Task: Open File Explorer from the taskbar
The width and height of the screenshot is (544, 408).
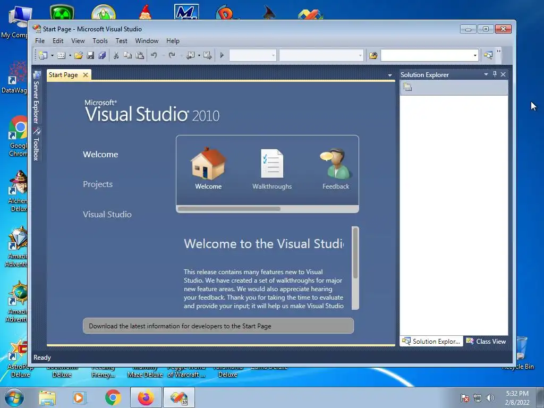Action: pos(47,398)
